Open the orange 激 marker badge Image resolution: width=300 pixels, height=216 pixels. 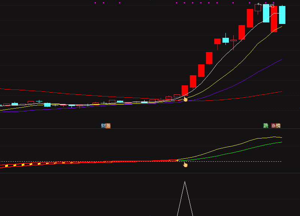pyautogui.click(x=108, y=126)
